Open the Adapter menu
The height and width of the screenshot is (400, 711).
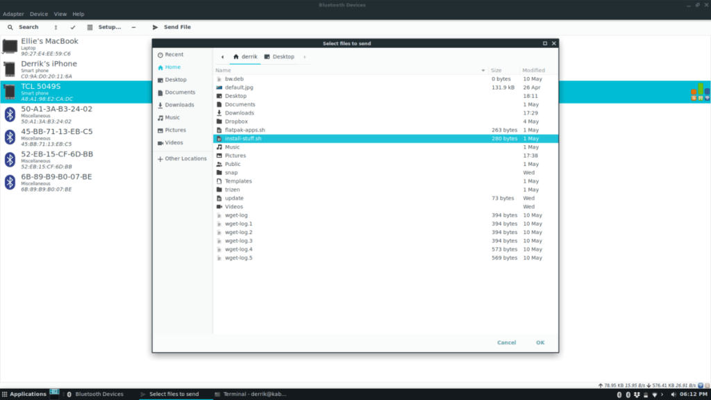14,14
